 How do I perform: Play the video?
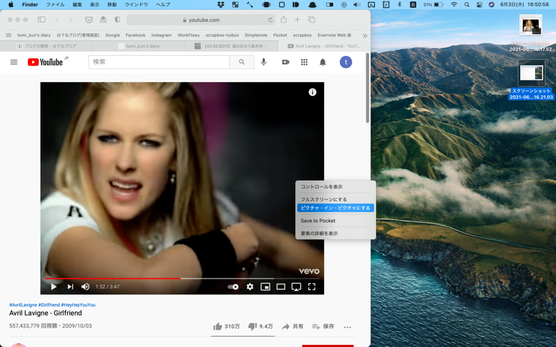click(54, 287)
